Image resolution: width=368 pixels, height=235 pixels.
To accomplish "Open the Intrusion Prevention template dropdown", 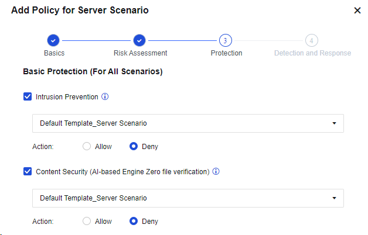I will [188, 123].
